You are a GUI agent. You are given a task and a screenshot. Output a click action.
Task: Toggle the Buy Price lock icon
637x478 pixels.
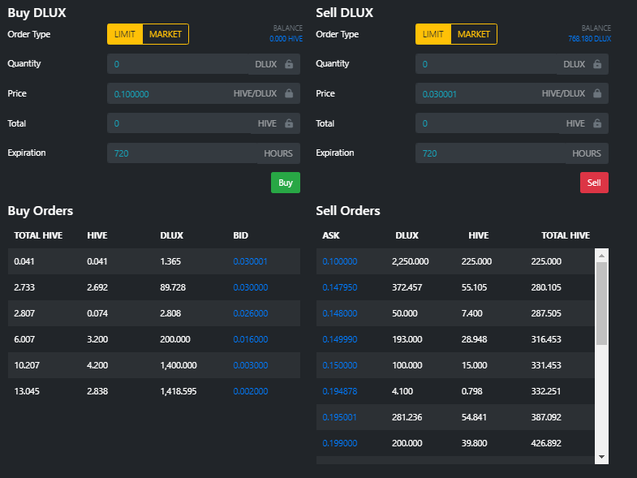[x=289, y=93]
